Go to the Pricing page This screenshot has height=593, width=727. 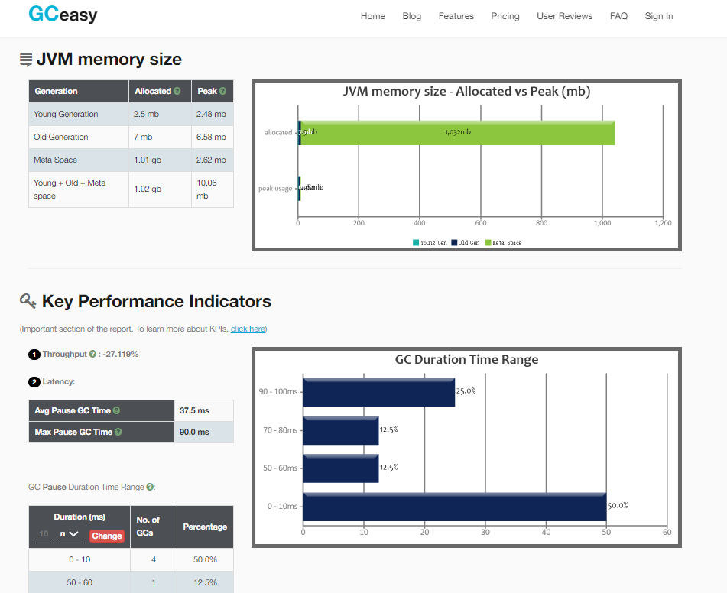[x=505, y=16]
